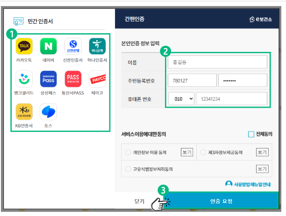Select the telecom PASS icon

coord(73,79)
